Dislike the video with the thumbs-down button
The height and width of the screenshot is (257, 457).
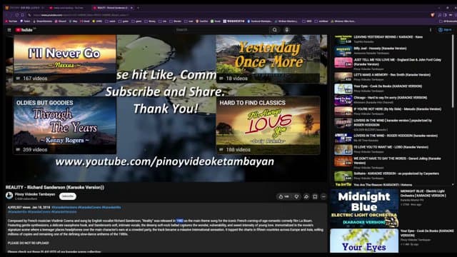[x=296, y=197]
